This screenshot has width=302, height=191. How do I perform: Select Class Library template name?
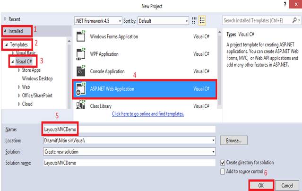101,106
